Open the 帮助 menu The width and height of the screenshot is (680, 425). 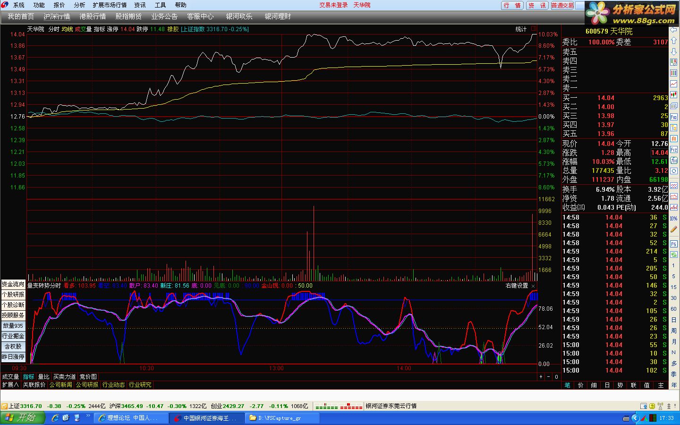[x=180, y=5]
